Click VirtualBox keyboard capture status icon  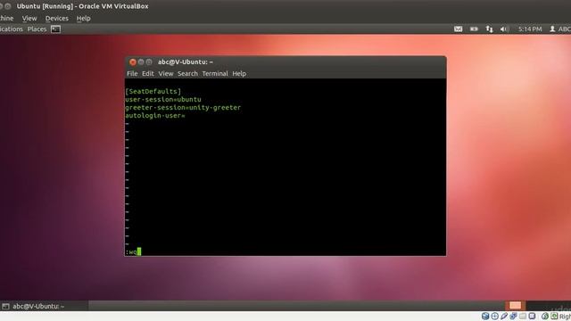click(x=554, y=316)
